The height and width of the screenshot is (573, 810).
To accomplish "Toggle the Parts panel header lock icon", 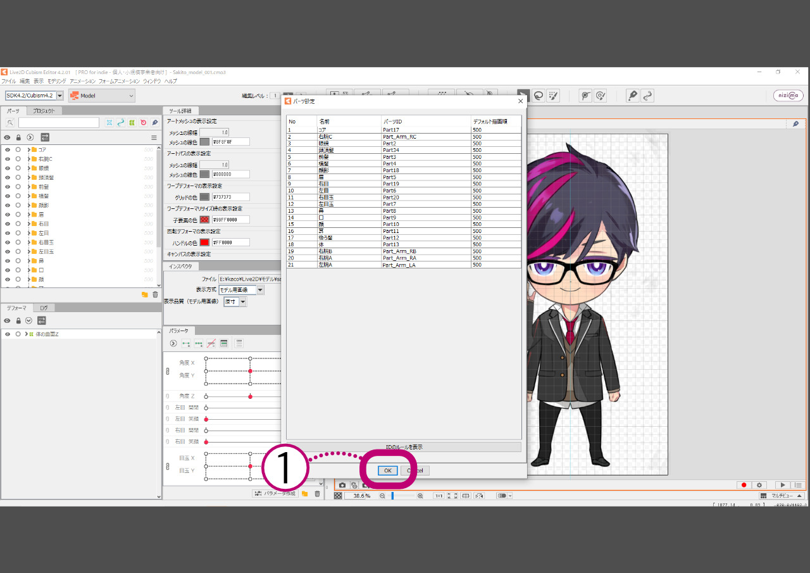I will (18, 137).
